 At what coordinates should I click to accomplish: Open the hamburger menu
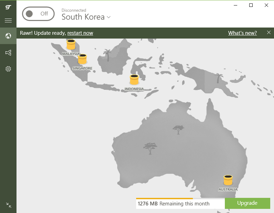tap(8, 20)
